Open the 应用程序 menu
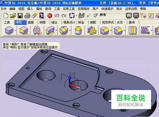Image resolution: width=159 pixels, height=117 pixels. click(x=84, y=9)
